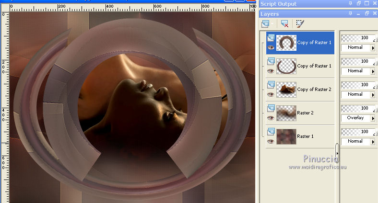This screenshot has width=378, height=203.
Task: Click the New Raster Layer icon
Action: tap(265, 23)
